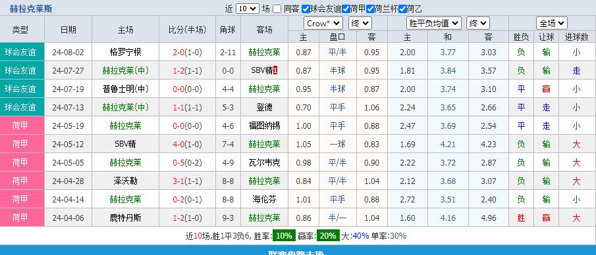Click home team 普鲁士明(中)
The width and height of the screenshot is (596, 255).
coord(125,89)
